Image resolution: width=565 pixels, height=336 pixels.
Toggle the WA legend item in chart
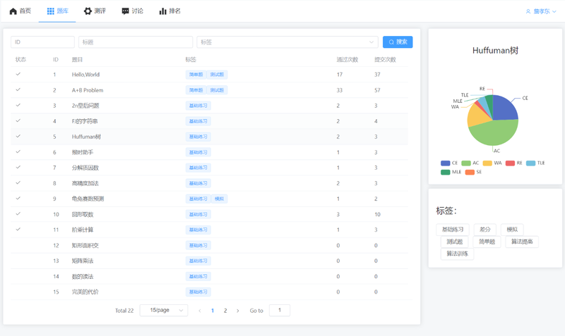(492, 163)
